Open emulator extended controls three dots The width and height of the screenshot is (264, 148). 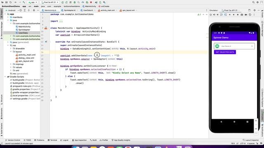point(254,15)
